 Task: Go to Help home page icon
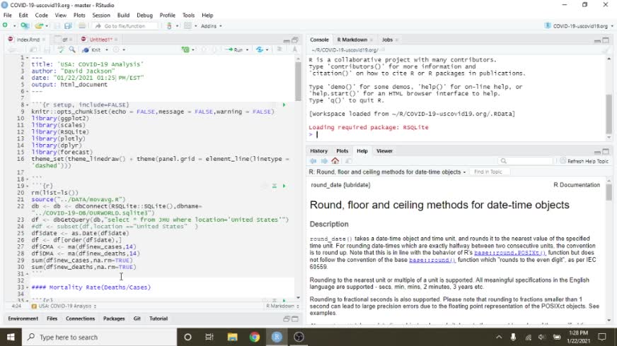pos(335,161)
